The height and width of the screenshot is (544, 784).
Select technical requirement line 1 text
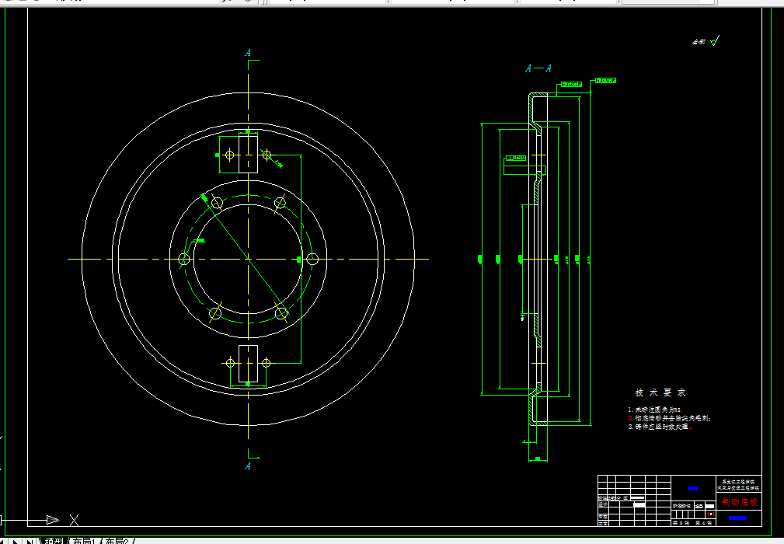(656, 410)
